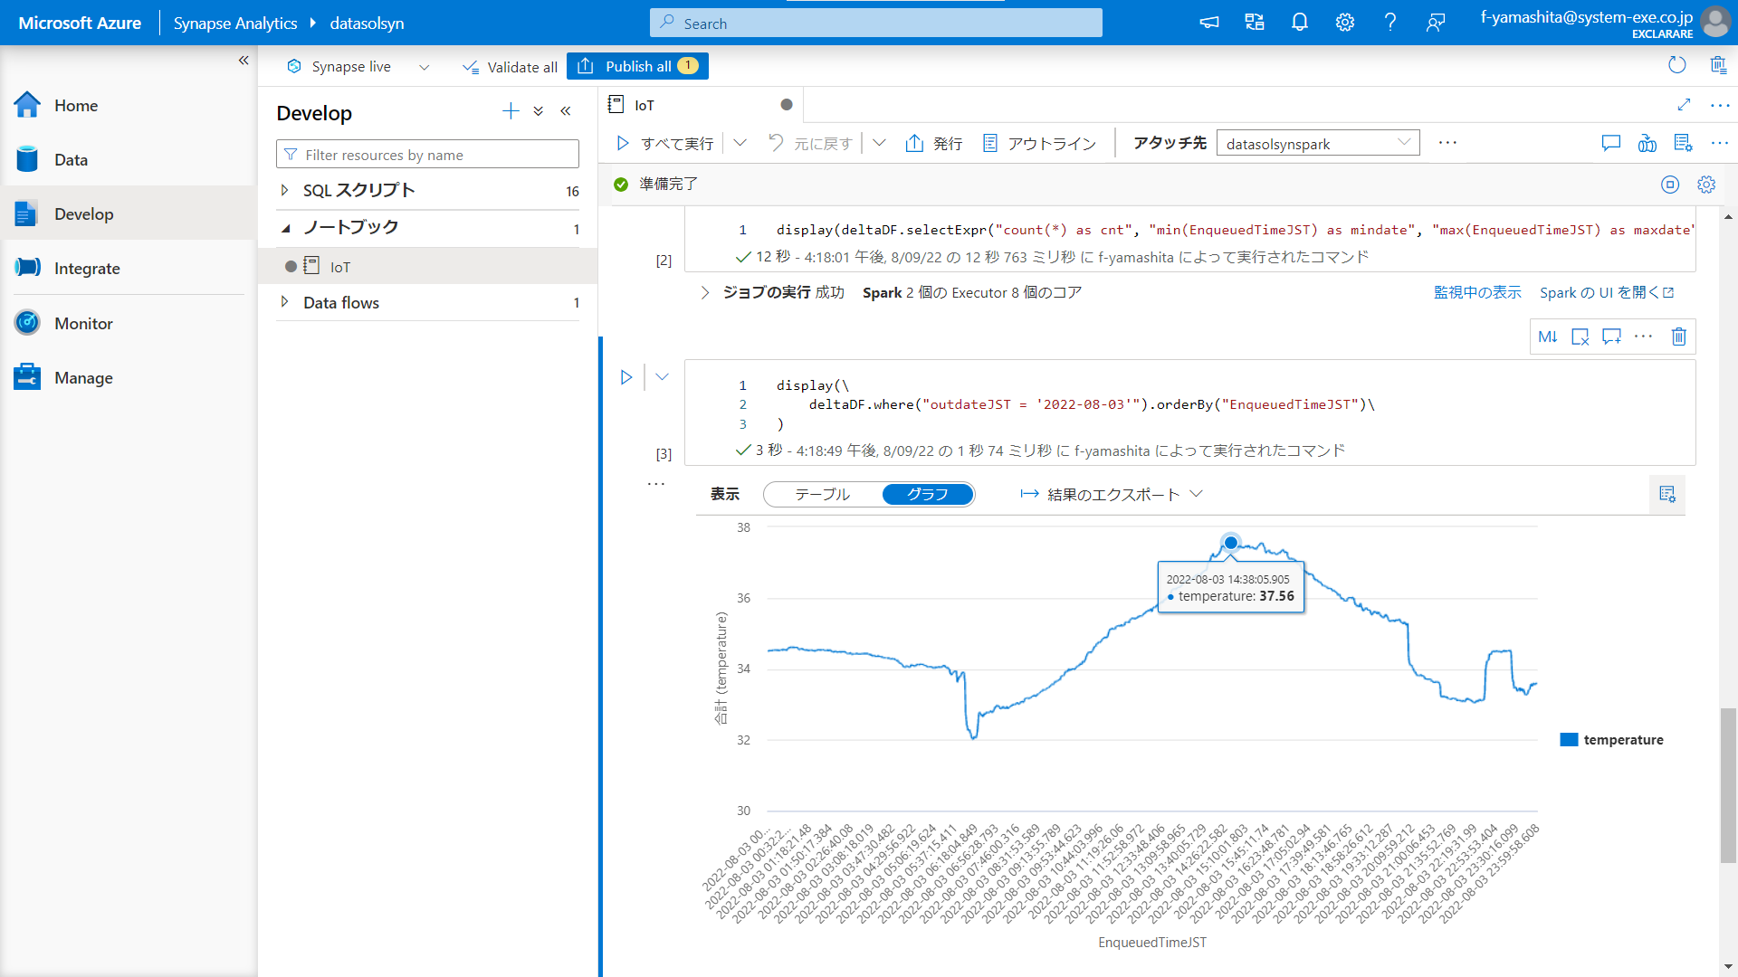Screen dimensions: 1738x977
Task: Expand Data flows tree node
Action: click(x=285, y=302)
